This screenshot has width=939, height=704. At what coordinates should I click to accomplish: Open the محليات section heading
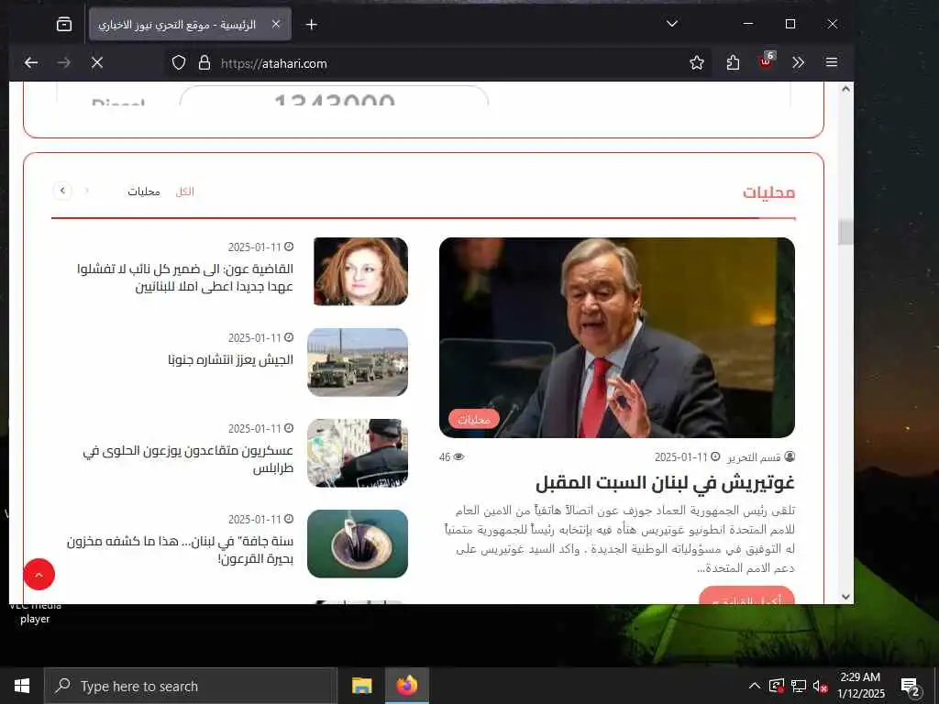[x=769, y=192]
